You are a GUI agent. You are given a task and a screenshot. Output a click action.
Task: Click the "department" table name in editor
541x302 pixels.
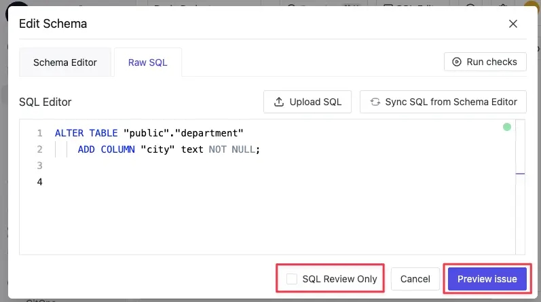click(x=209, y=133)
